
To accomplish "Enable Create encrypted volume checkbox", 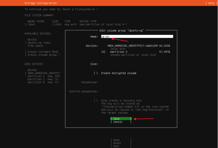I will pos(96,73).
